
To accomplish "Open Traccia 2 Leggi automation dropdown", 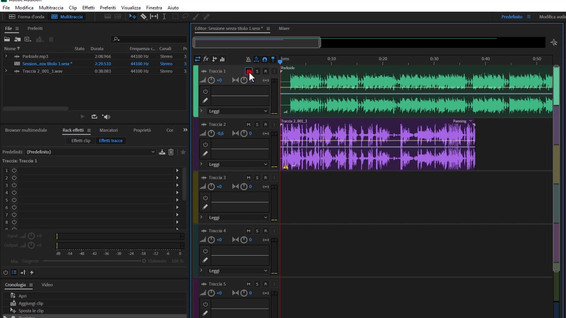I will point(238,164).
